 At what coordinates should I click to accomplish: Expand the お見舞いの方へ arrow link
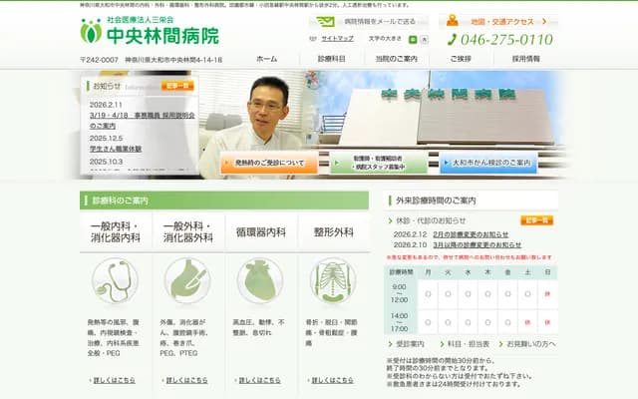[x=530, y=344]
